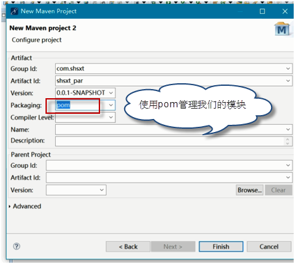295x264 pixels.
Task: Open the Artifact Group Id dropdown arrow
Action: [x=288, y=68]
